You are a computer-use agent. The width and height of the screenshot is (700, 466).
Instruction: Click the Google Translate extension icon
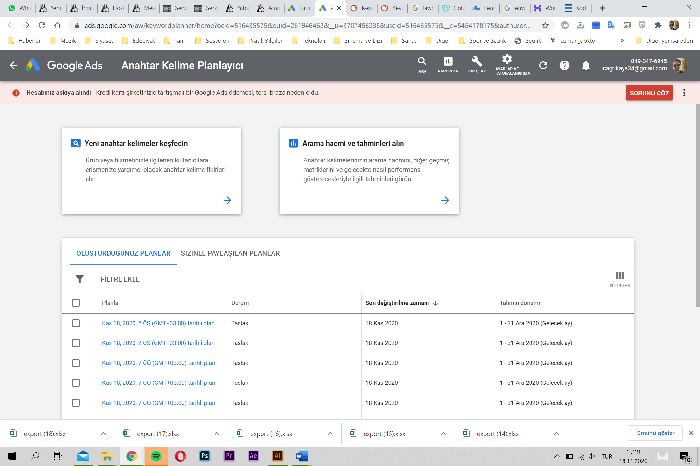pos(611,25)
